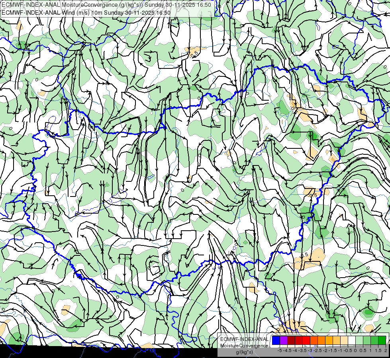This screenshot has width=390, height=358.
Task: Click the '2' legend tick label
Action: [x=386, y=350]
